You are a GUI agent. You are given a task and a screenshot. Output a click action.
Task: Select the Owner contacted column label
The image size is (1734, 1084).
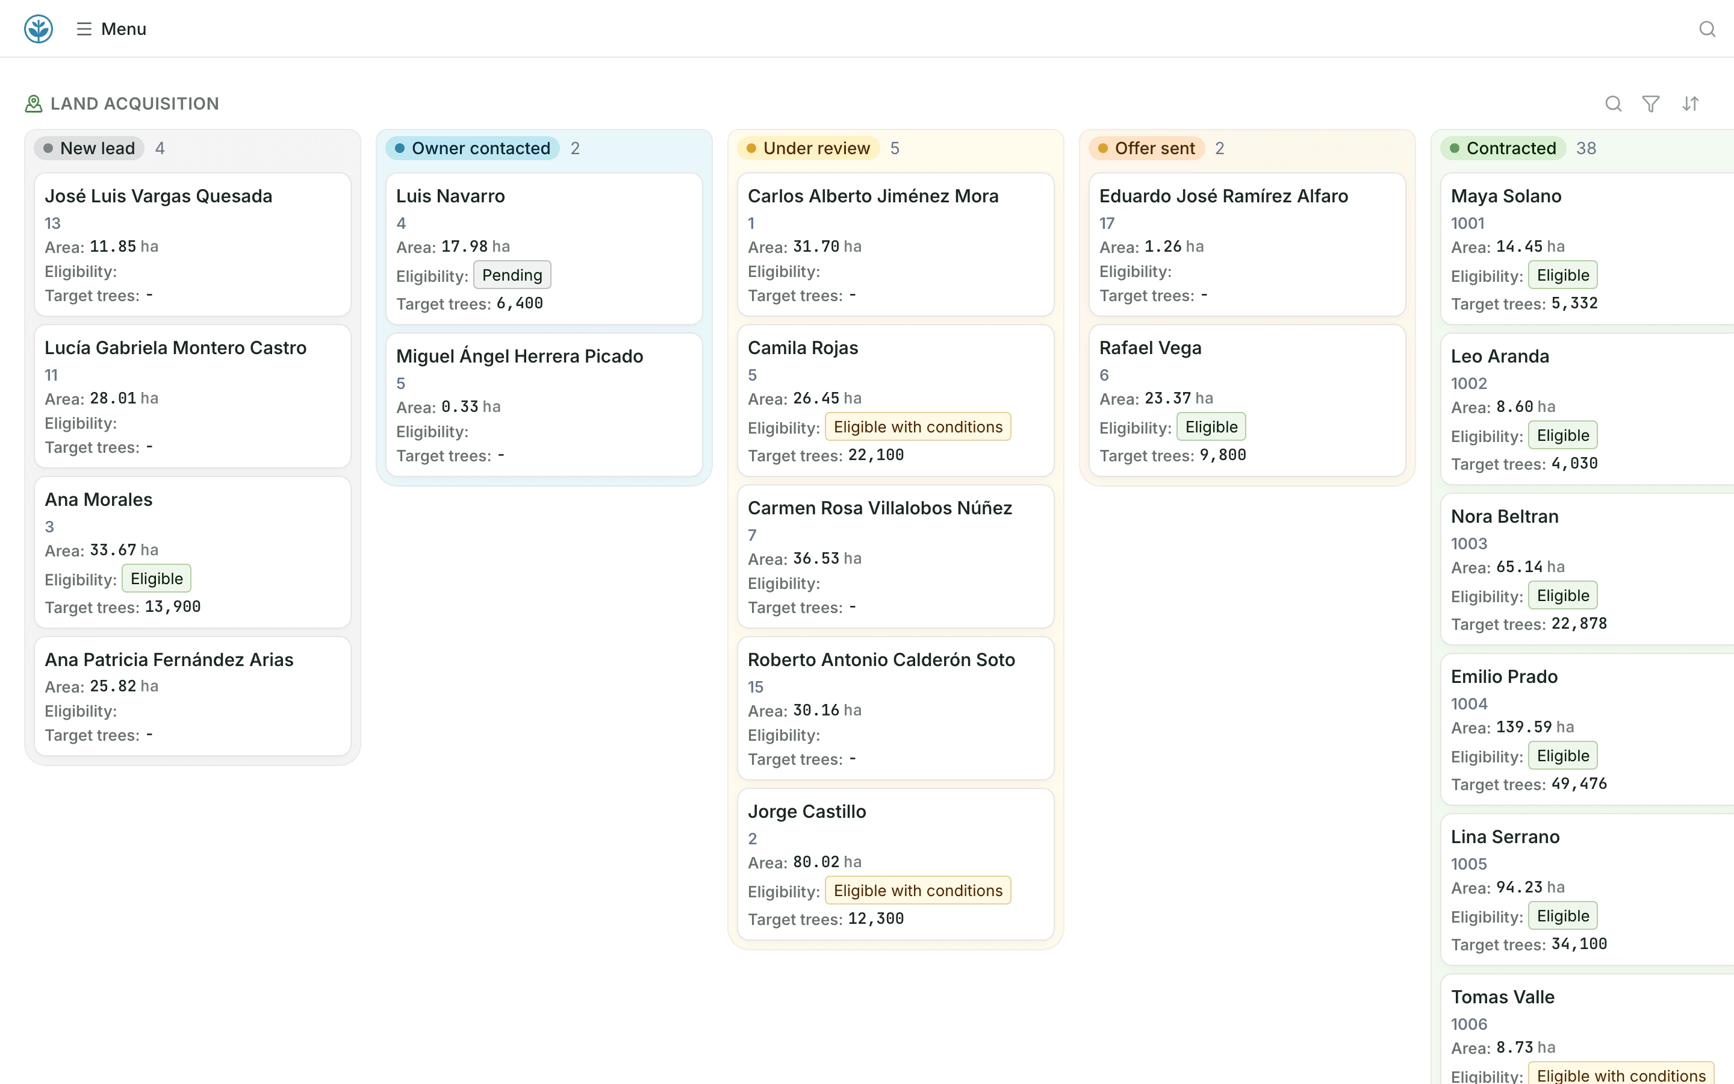click(x=473, y=148)
